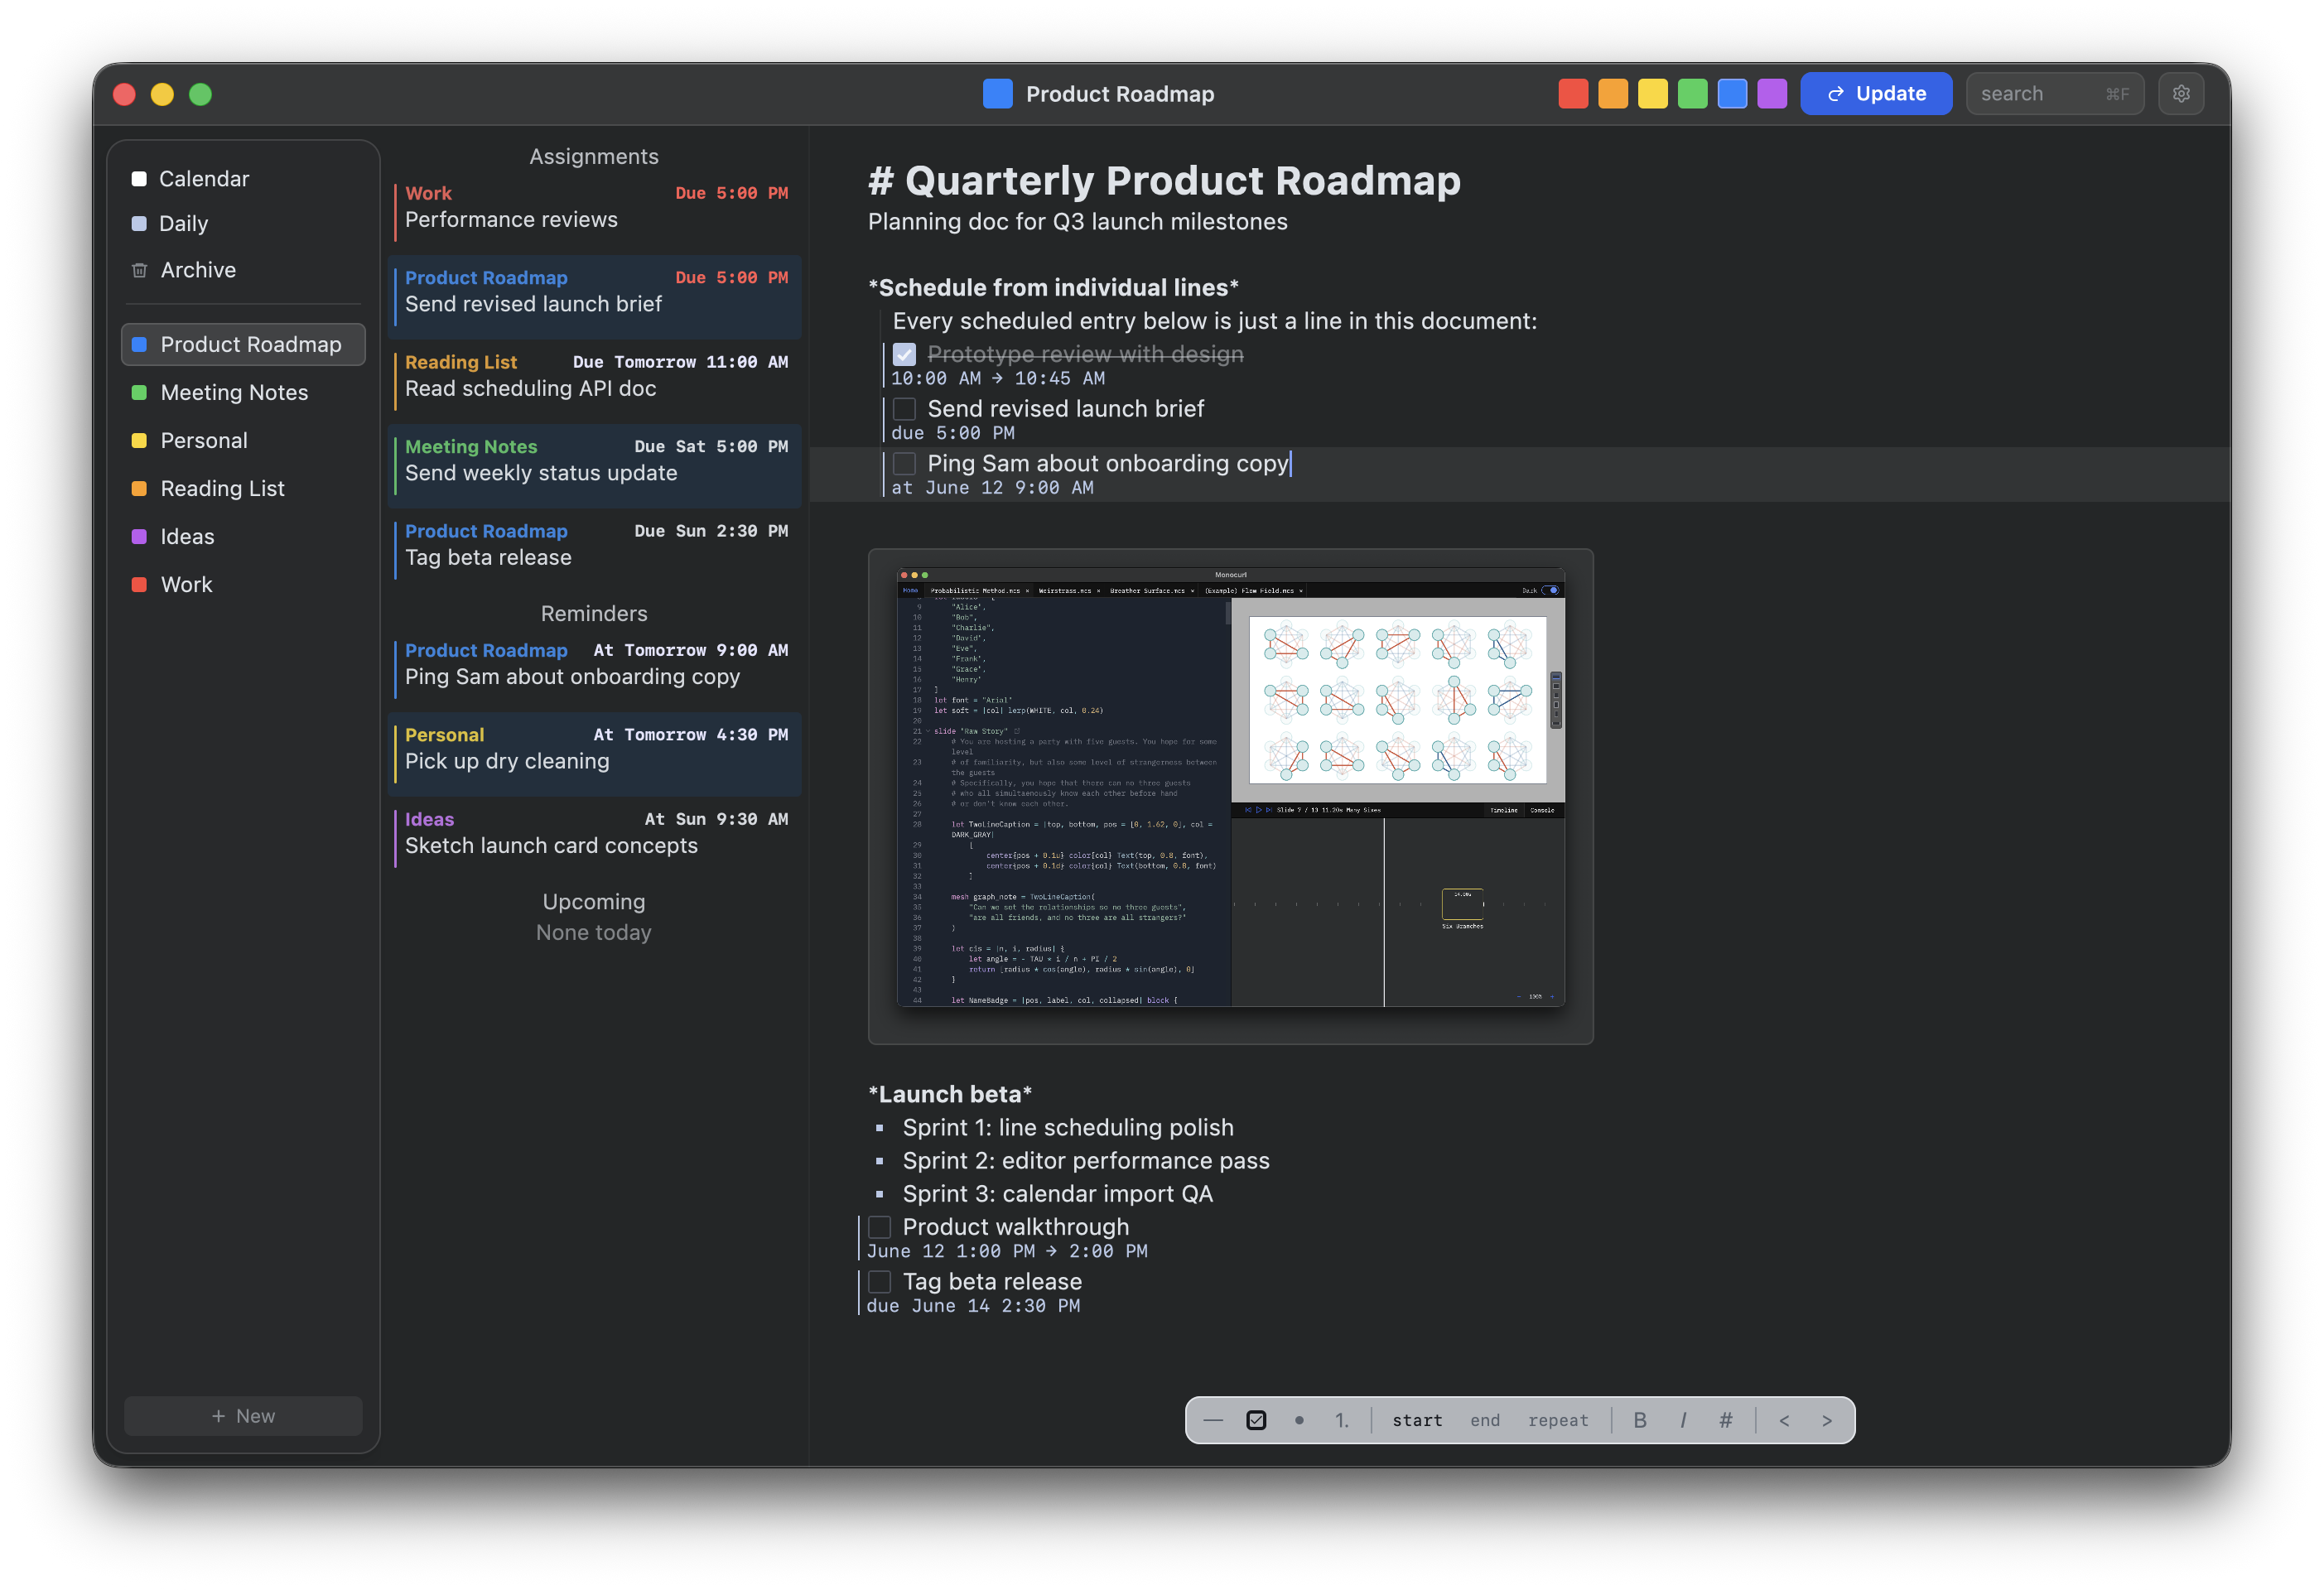The image size is (2324, 1590).
Task: Pick the green color swatch in title bar
Action: coord(1692,94)
